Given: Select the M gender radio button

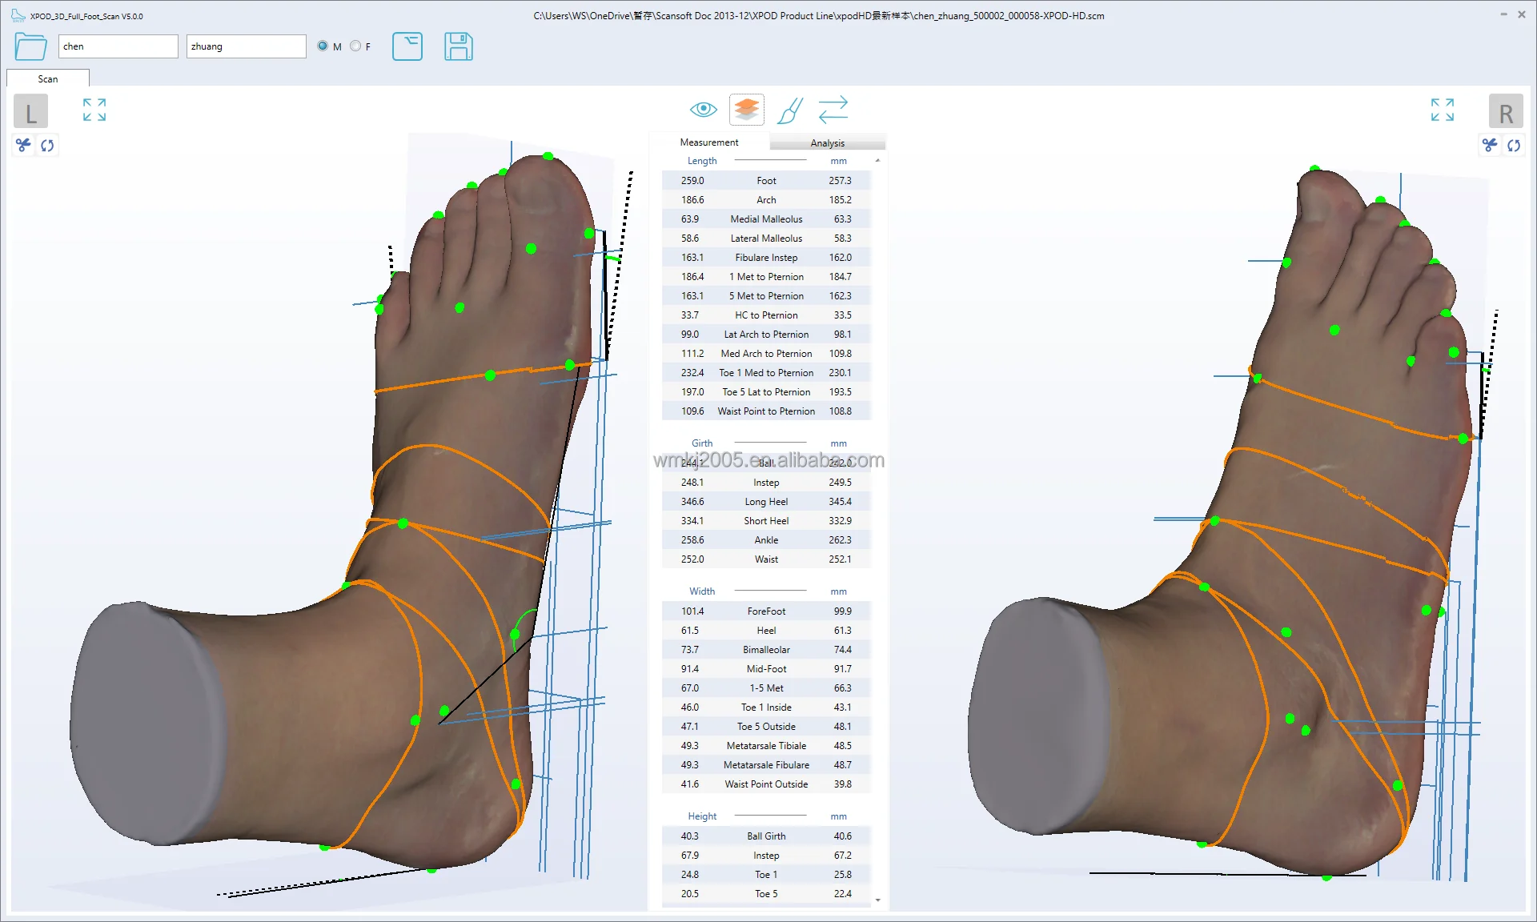Looking at the screenshot, I should click(x=323, y=46).
